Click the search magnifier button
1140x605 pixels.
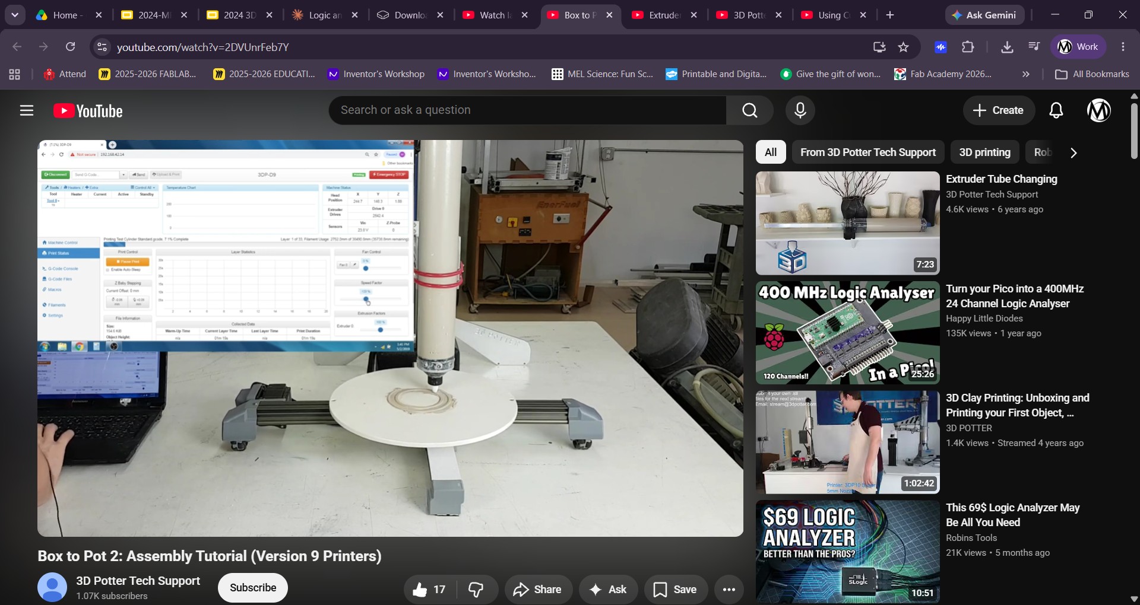749,110
